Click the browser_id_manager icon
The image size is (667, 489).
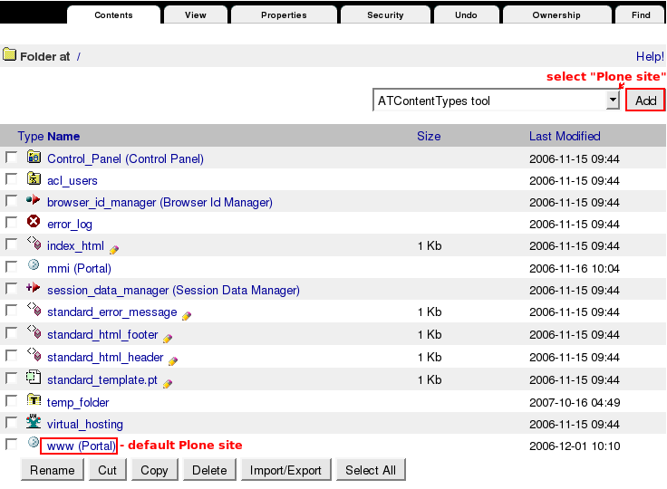click(34, 200)
